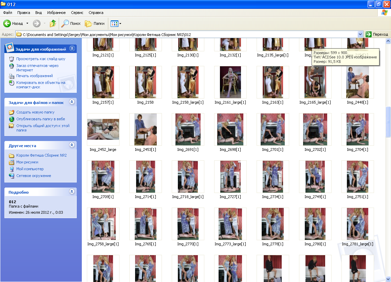The height and width of the screenshot is (282, 391).
Task: Open Мои рисунки link
Action: pos(27,162)
